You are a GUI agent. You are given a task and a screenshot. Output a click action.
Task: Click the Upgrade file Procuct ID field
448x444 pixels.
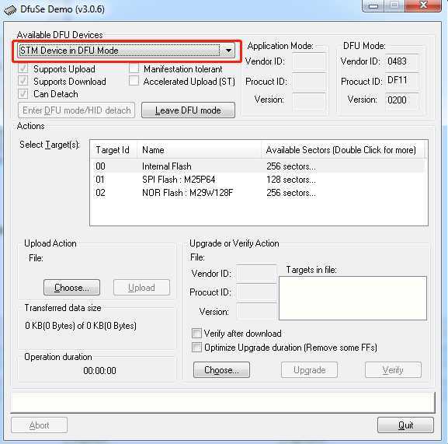click(x=256, y=292)
